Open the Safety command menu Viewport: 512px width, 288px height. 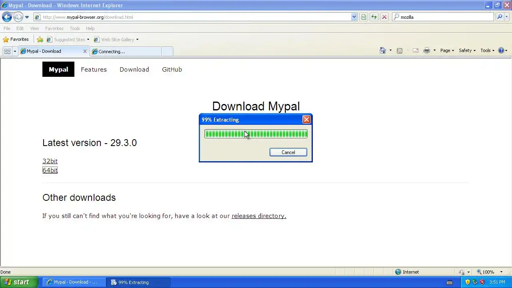[467, 50]
